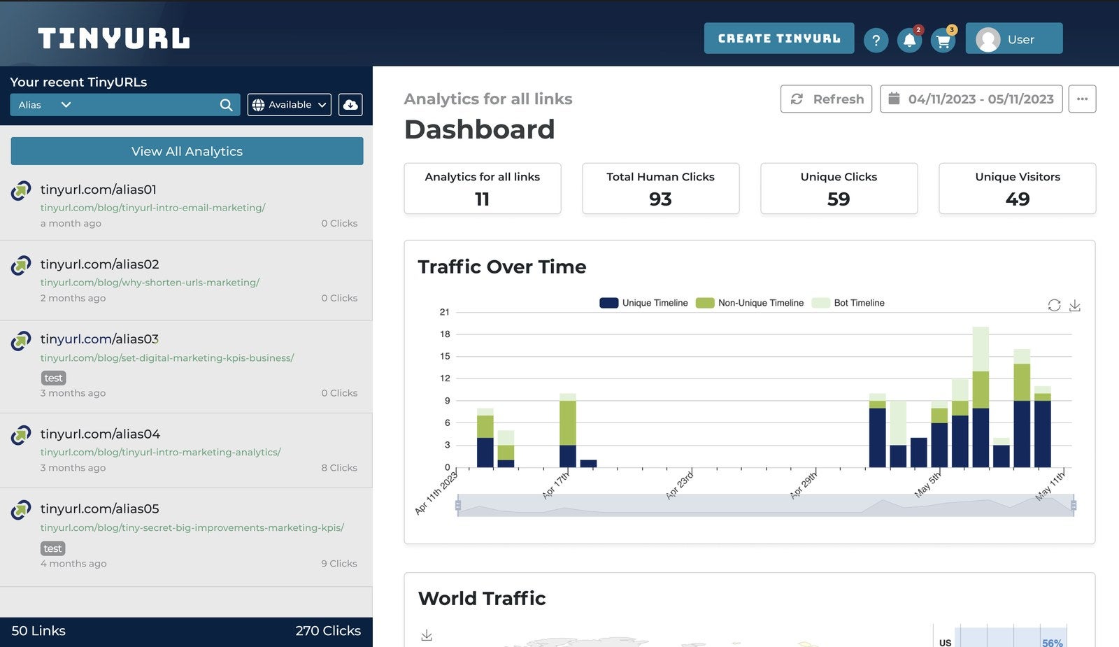The image size is (1119, 647).
Task: Click the user avatar icon
Action: [988, 39]
